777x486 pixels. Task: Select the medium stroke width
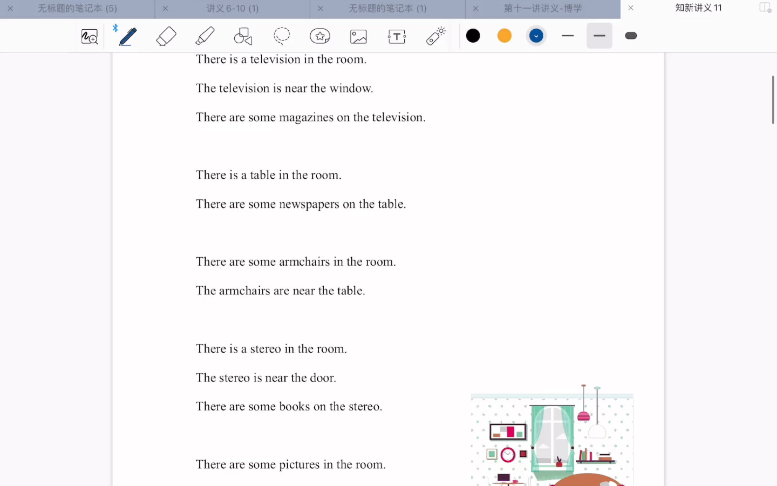coord(599,36)
